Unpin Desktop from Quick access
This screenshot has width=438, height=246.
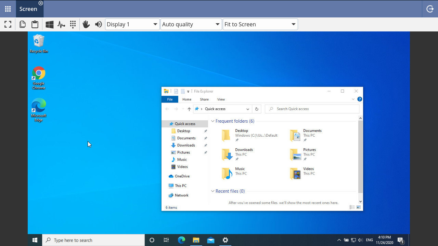pos(206,131)
